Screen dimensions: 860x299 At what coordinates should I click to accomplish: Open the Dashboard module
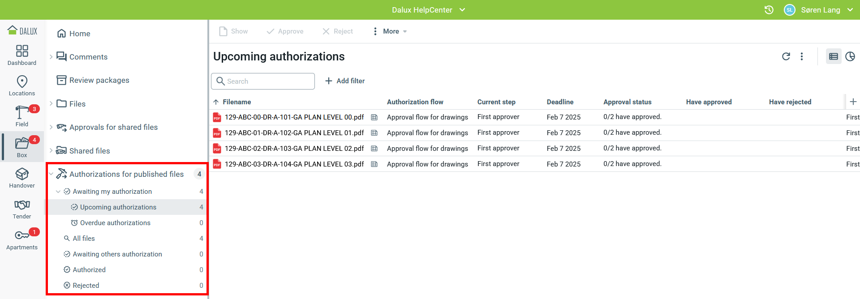coord(22,55)
